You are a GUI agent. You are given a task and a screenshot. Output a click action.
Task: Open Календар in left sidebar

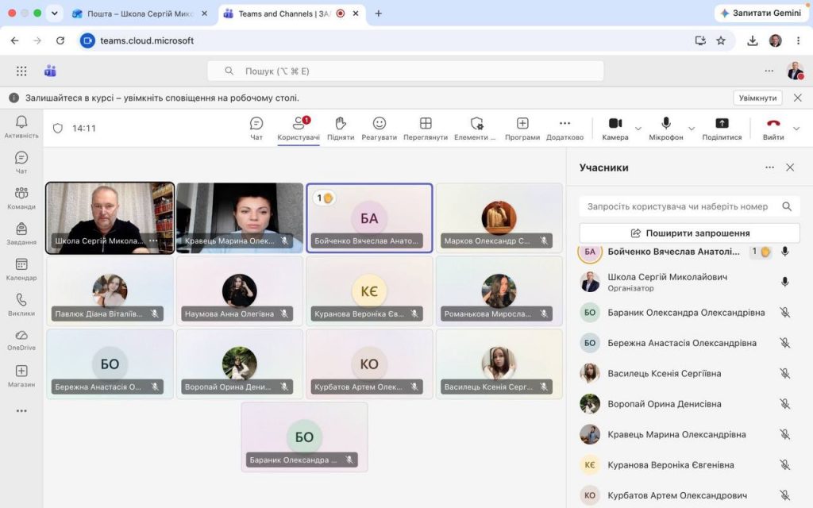tap(21, 270)
